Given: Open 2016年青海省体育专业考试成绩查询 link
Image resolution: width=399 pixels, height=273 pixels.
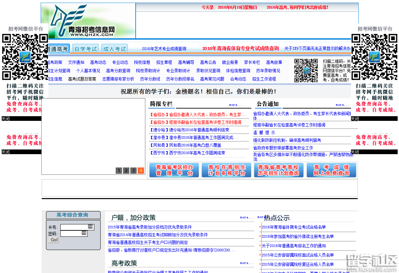Looking at the screenshot, I should pos(240,48).
